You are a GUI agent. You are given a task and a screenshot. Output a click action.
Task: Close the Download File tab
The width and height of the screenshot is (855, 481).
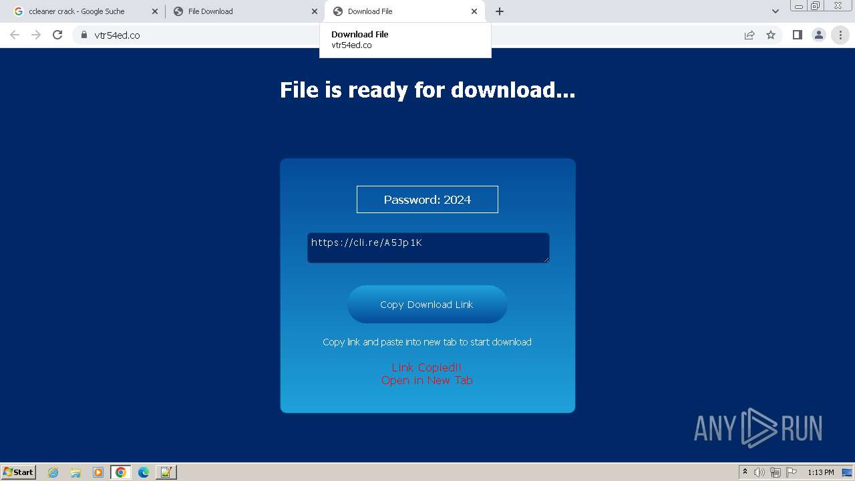tap(474, 11)
